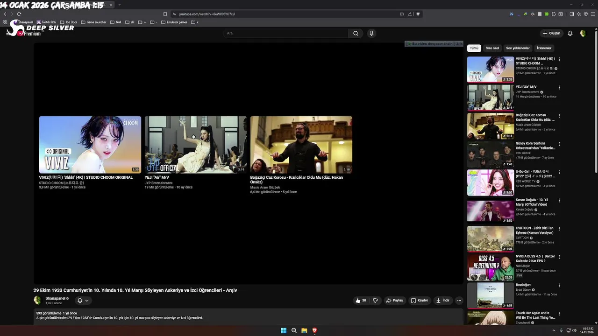Open options for CVRTOON sidebar video
598x336 pixels.
click(x=559, y=229)
